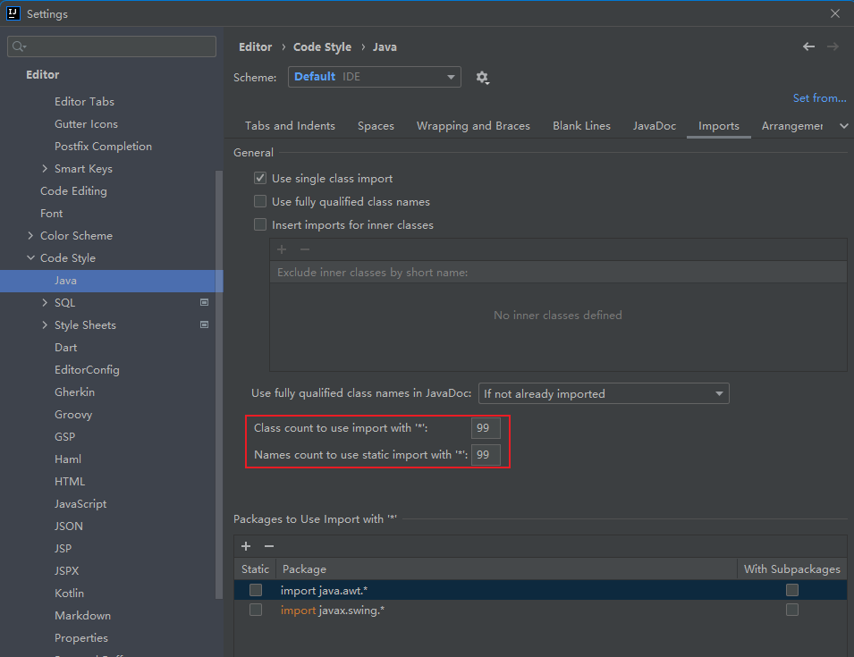Expand Color Scheme tree node
854x657 pixels.
[x=30, y=236]
